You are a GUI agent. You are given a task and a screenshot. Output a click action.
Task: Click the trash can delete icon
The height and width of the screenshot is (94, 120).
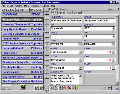pos(60,88)
